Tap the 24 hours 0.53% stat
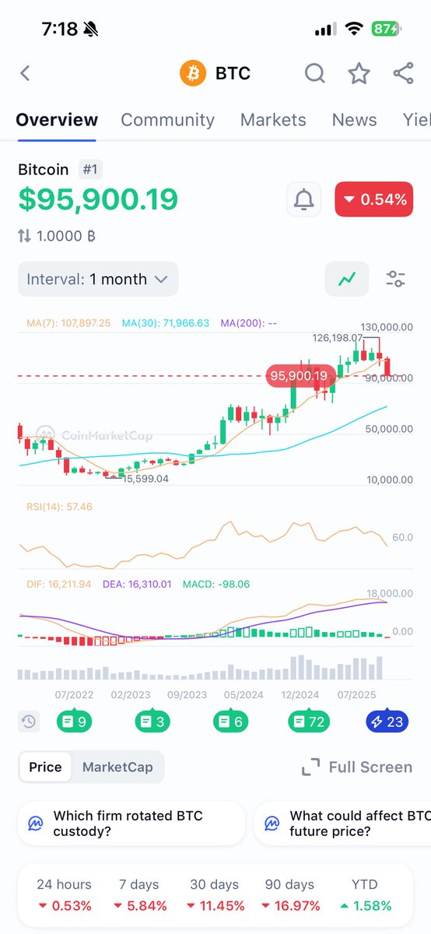431x934 pixels. click(64, 895)
